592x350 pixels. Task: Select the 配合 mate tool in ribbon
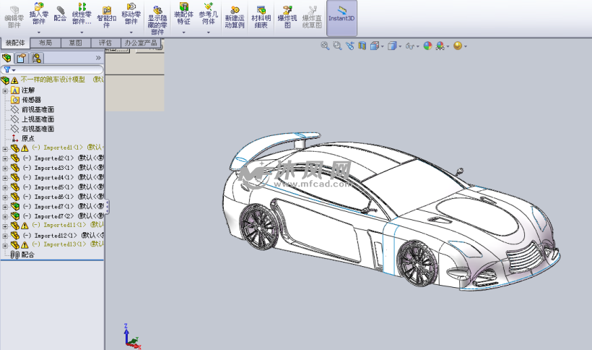point(60,14)
